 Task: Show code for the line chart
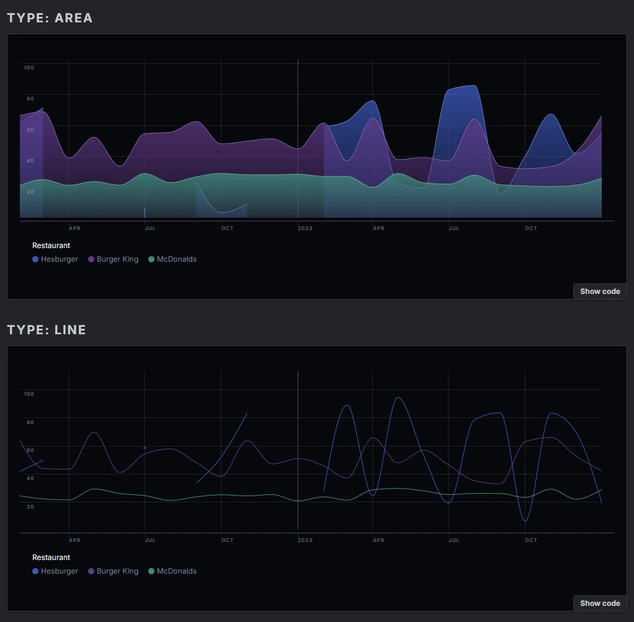(x=600, y=603)
